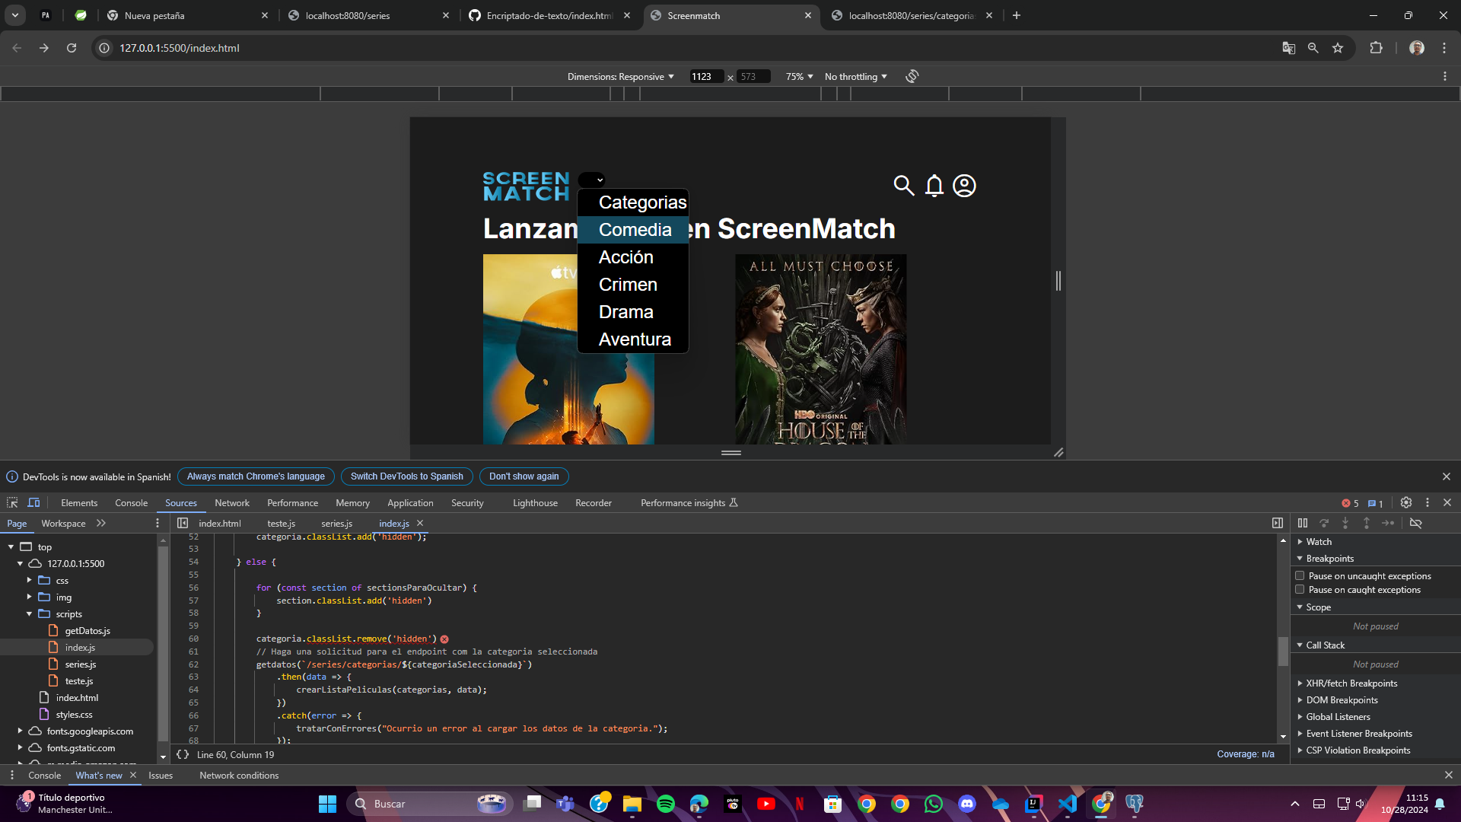This screenshot has width=1461, height=822.
Task: Expand the css folder in file tree
Action: tap(29, 580)
